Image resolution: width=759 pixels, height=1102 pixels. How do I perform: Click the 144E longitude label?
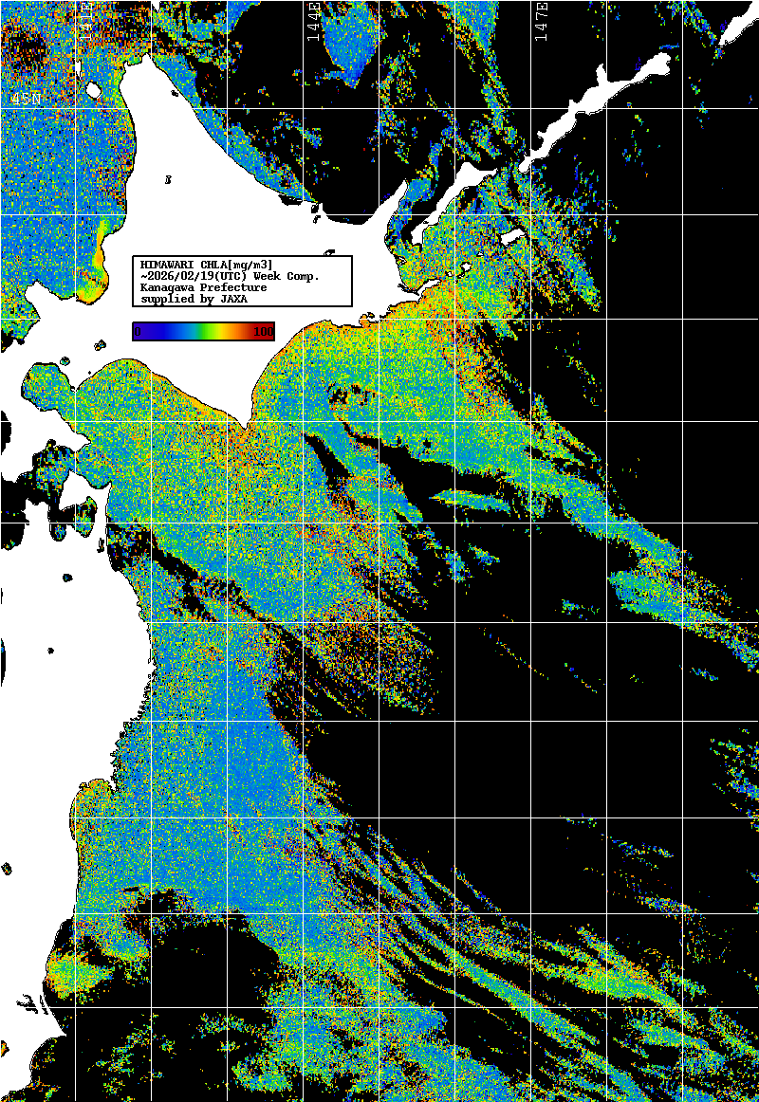[314, 17]
